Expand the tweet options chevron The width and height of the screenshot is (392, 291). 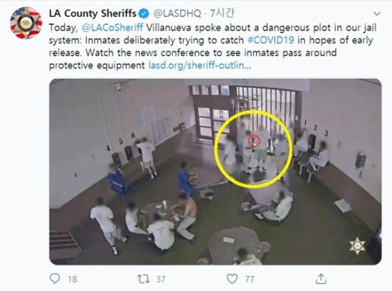377,14
